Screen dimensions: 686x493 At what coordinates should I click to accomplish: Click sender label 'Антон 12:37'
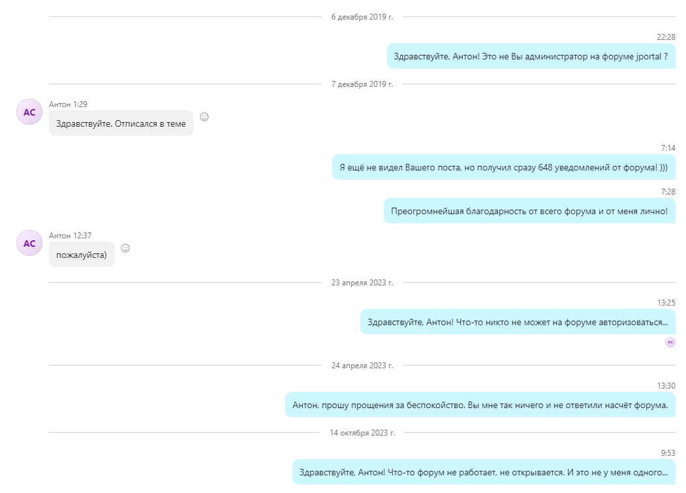(x=70, y=236)
